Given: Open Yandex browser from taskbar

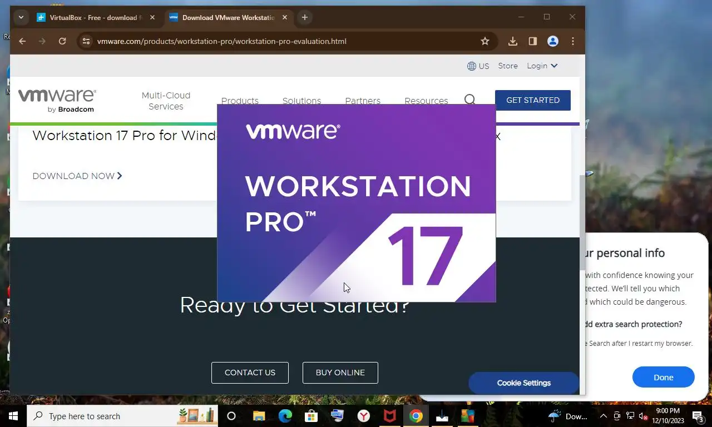Looking at the screenshot, I should [364, 416].
